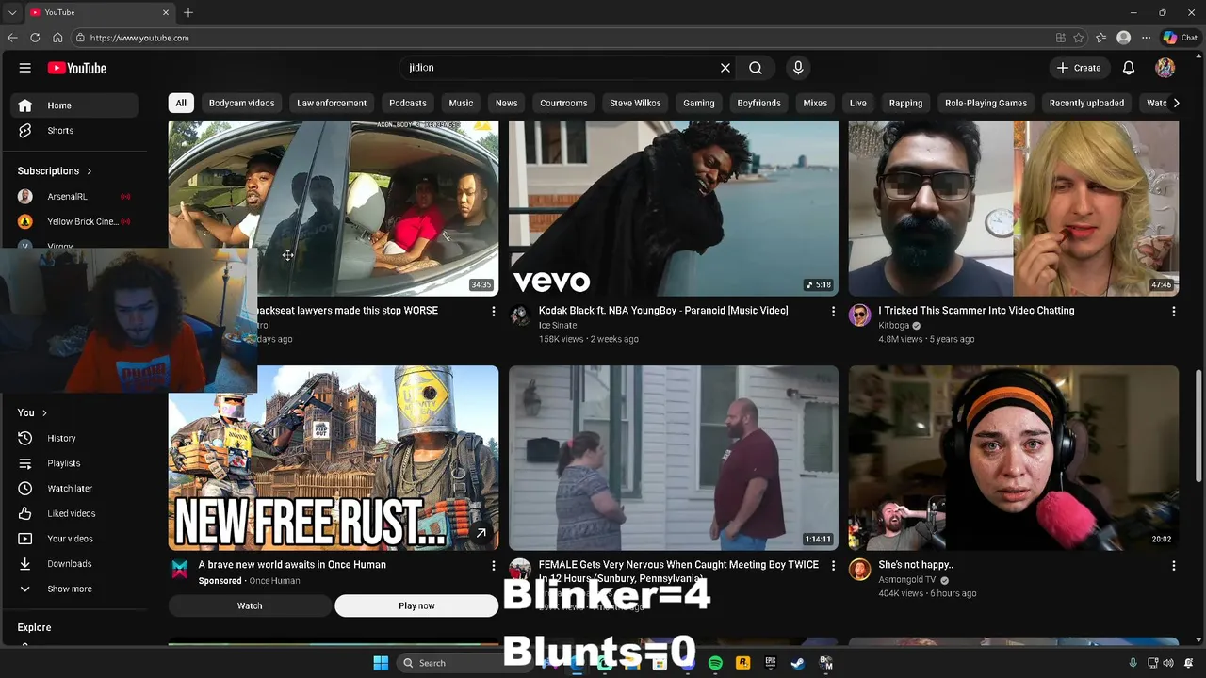Open the YouTube hamburger guide menu
The height and width of the screenshot is (678, 1206).
point(25,68)
